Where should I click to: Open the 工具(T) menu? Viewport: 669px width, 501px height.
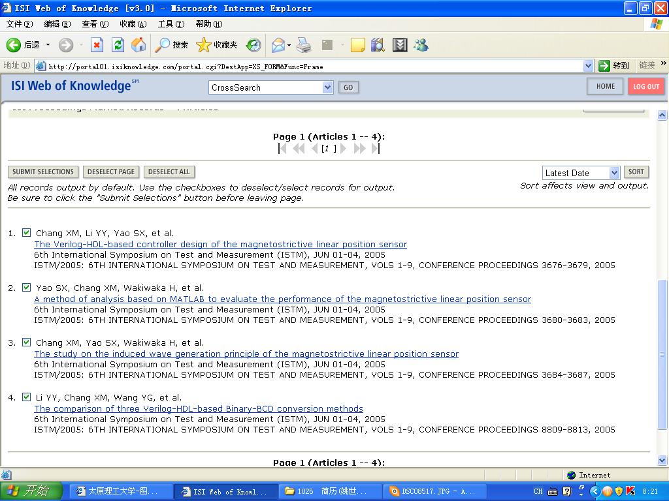point(171,24)
